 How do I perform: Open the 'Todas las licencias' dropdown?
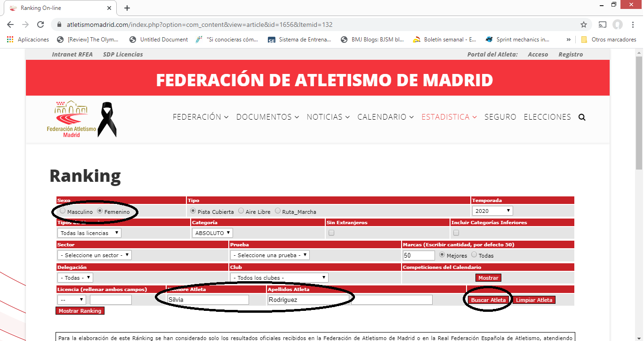(x=89, y=233)
